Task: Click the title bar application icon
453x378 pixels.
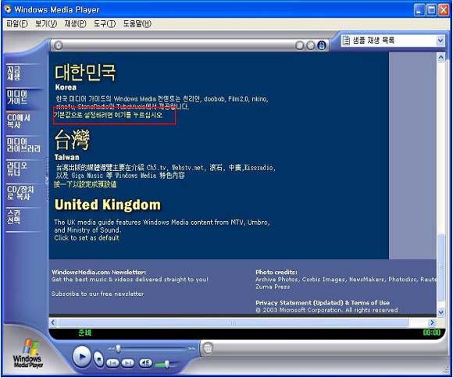Action: coord(8,9)
